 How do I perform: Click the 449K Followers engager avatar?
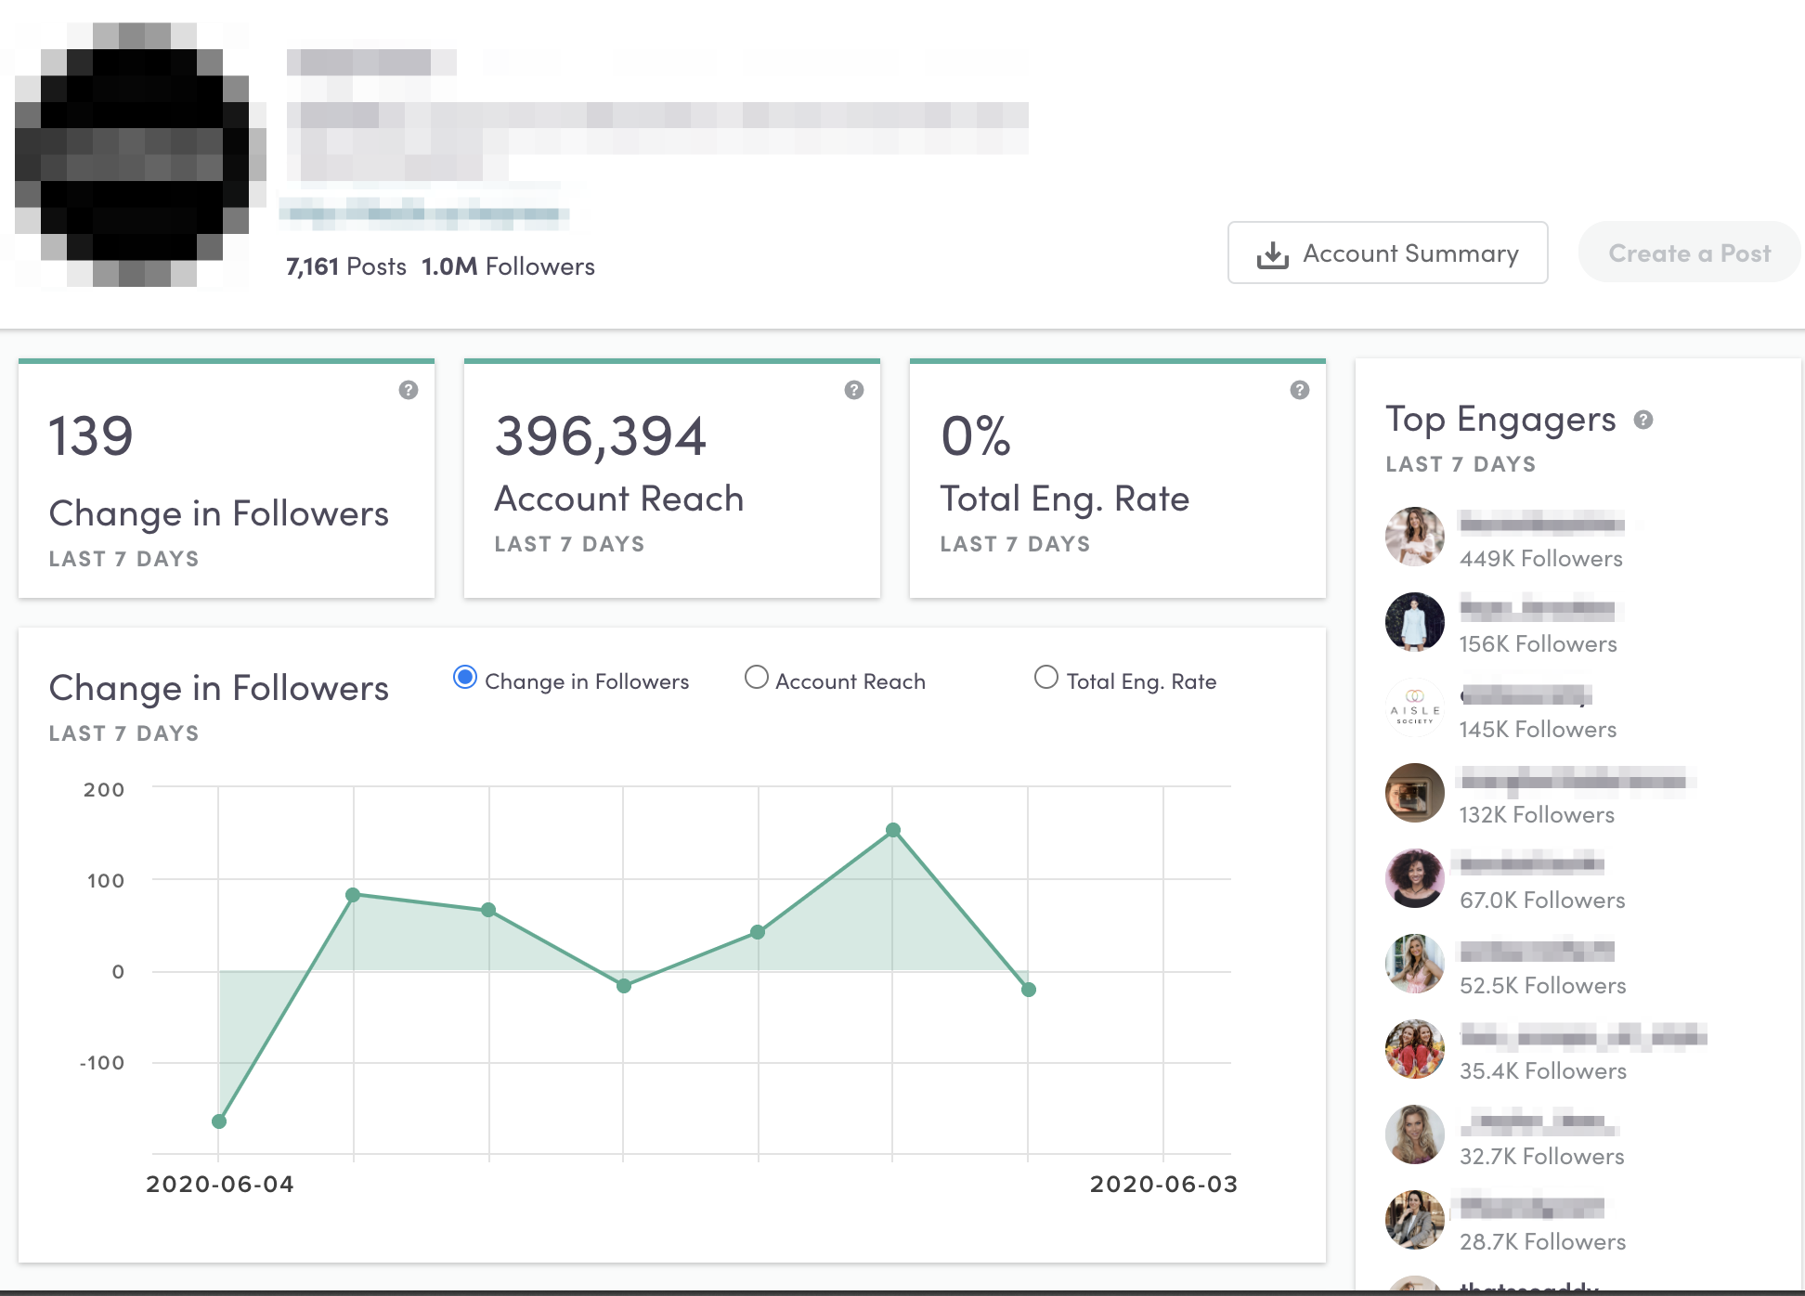[1414, 538]
